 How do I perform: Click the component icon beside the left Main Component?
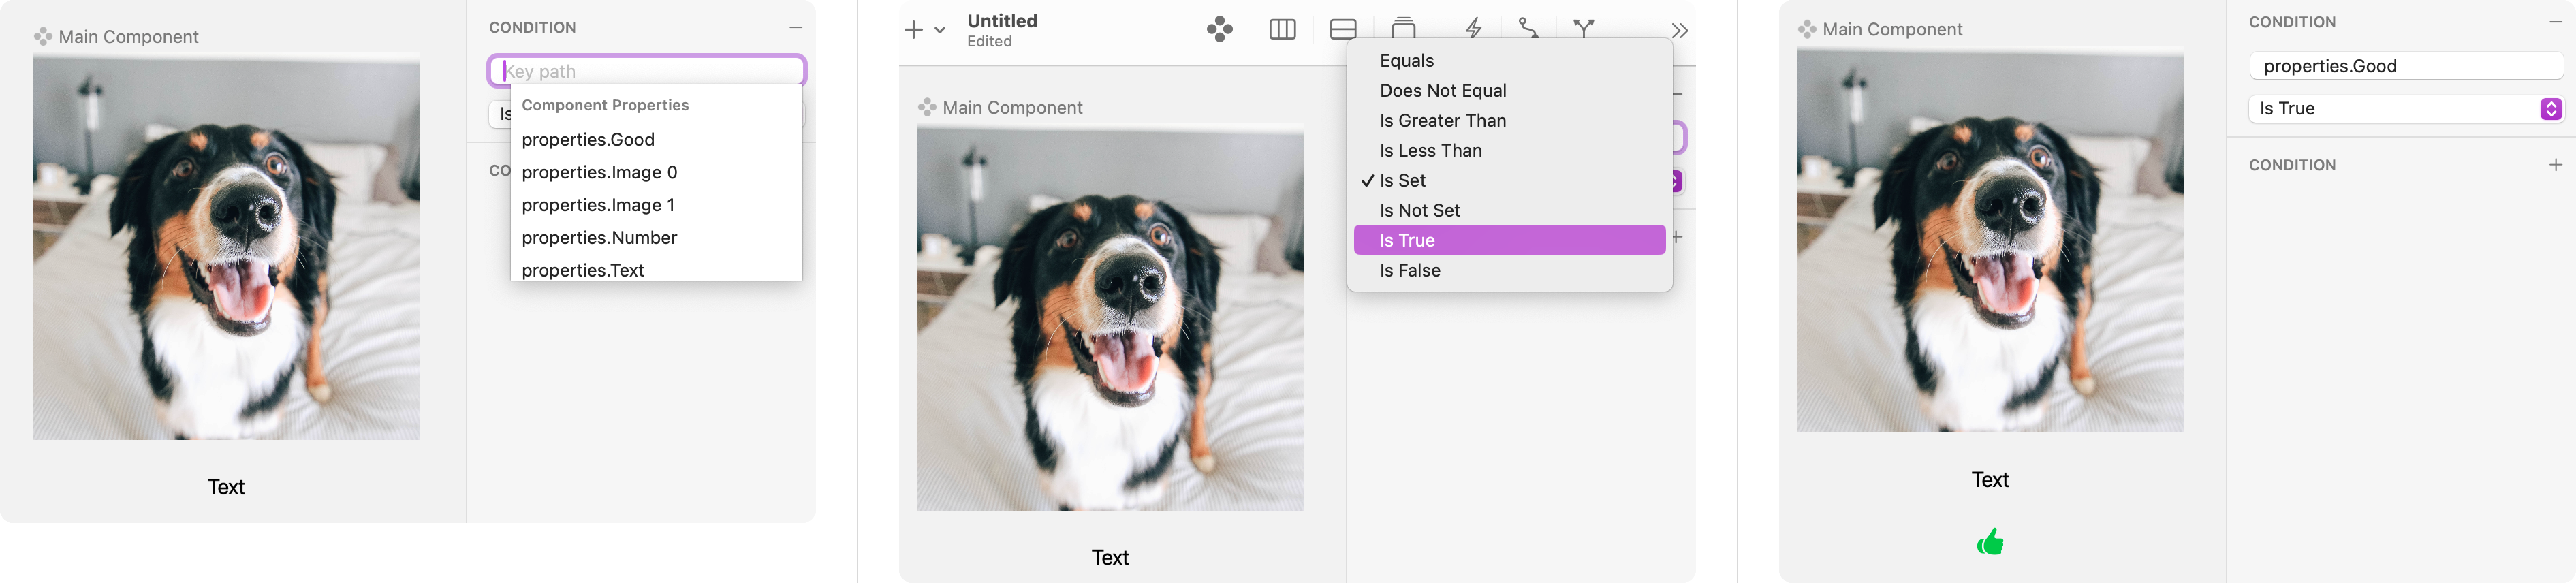tap(43, 37)
